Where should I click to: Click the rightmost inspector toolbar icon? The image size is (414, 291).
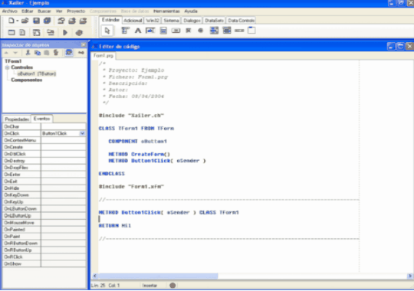click(x=81, y=53)
